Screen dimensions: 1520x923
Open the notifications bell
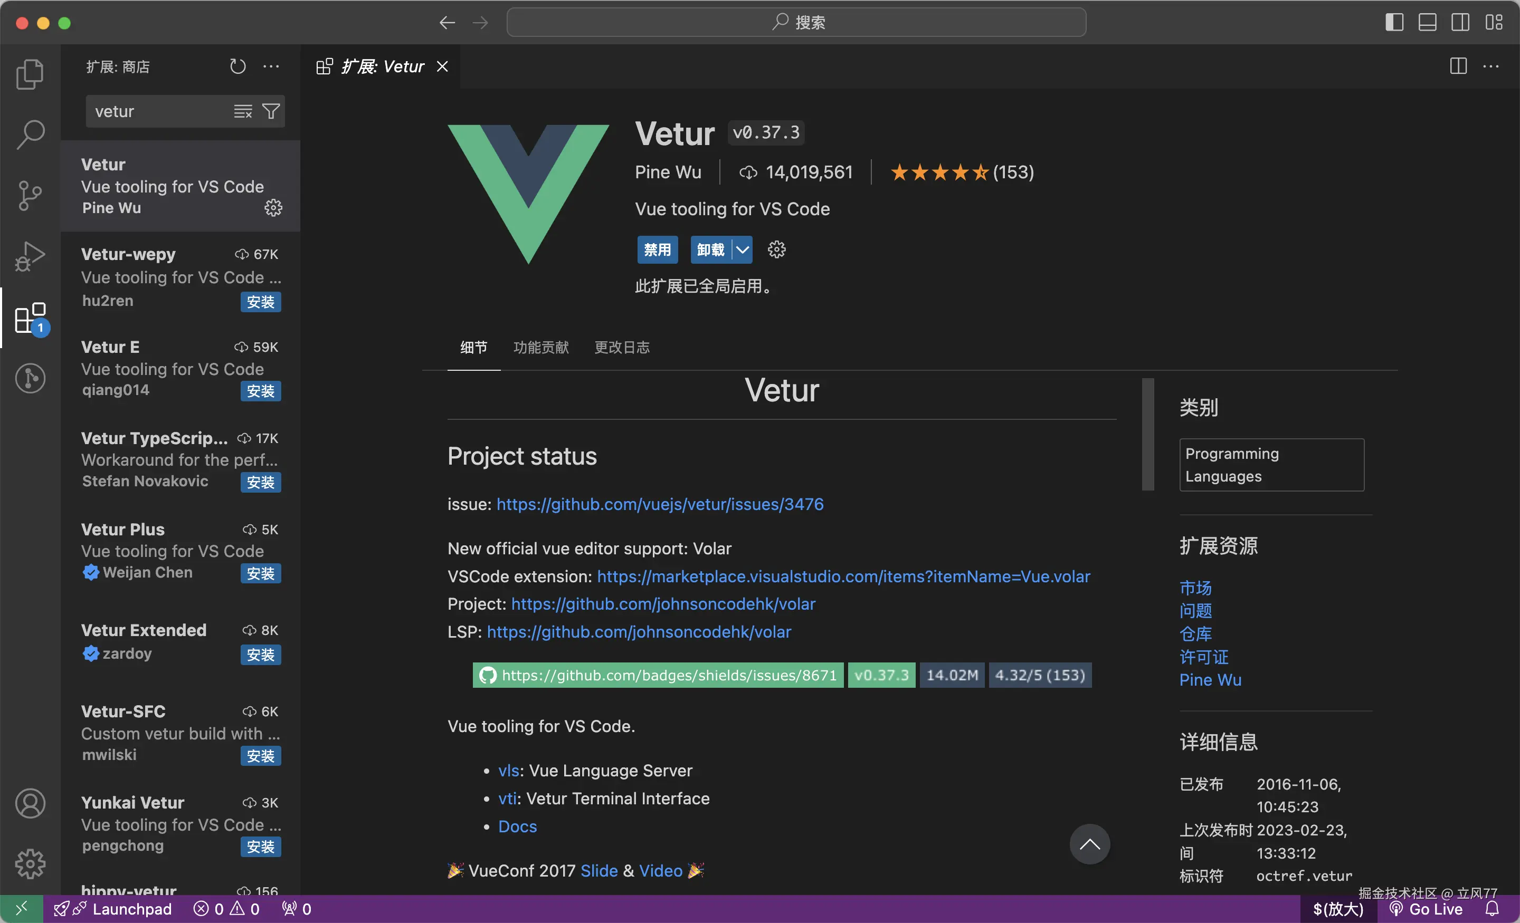pos(1491,909)
